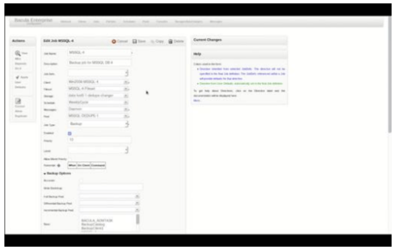The height and width of the screenshot is (248, 396).
Task: Click the Current Changes panel header
Action: pos(239,40)
